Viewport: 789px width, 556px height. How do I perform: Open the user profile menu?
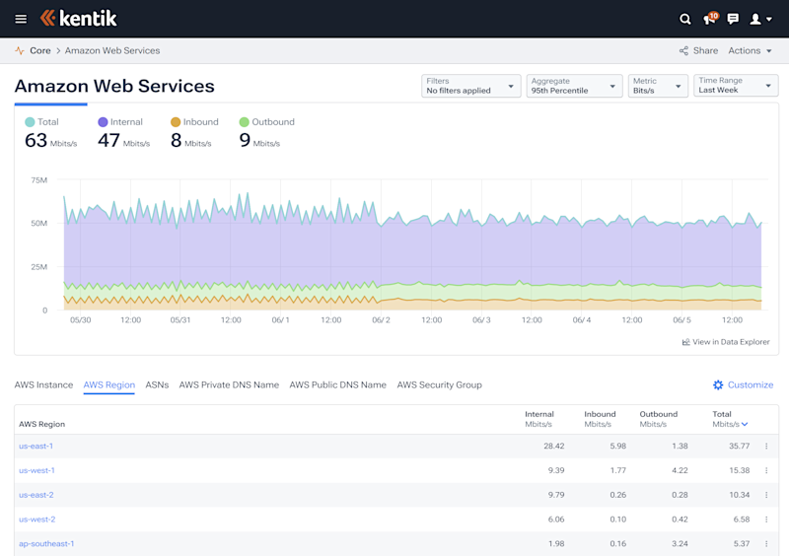[x=760, y=19]
